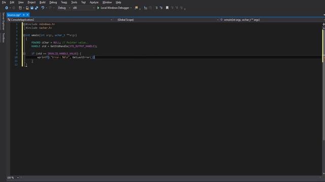Open the New Project icon dropdown arrow

click(x=23, y=8)
